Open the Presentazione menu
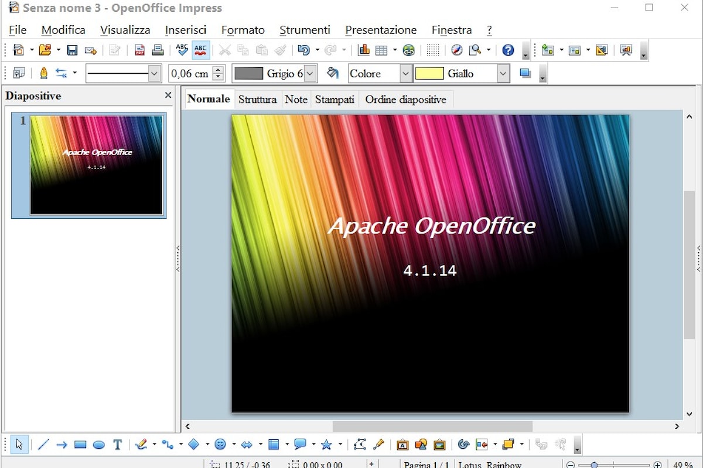 [x=381, y=30]
